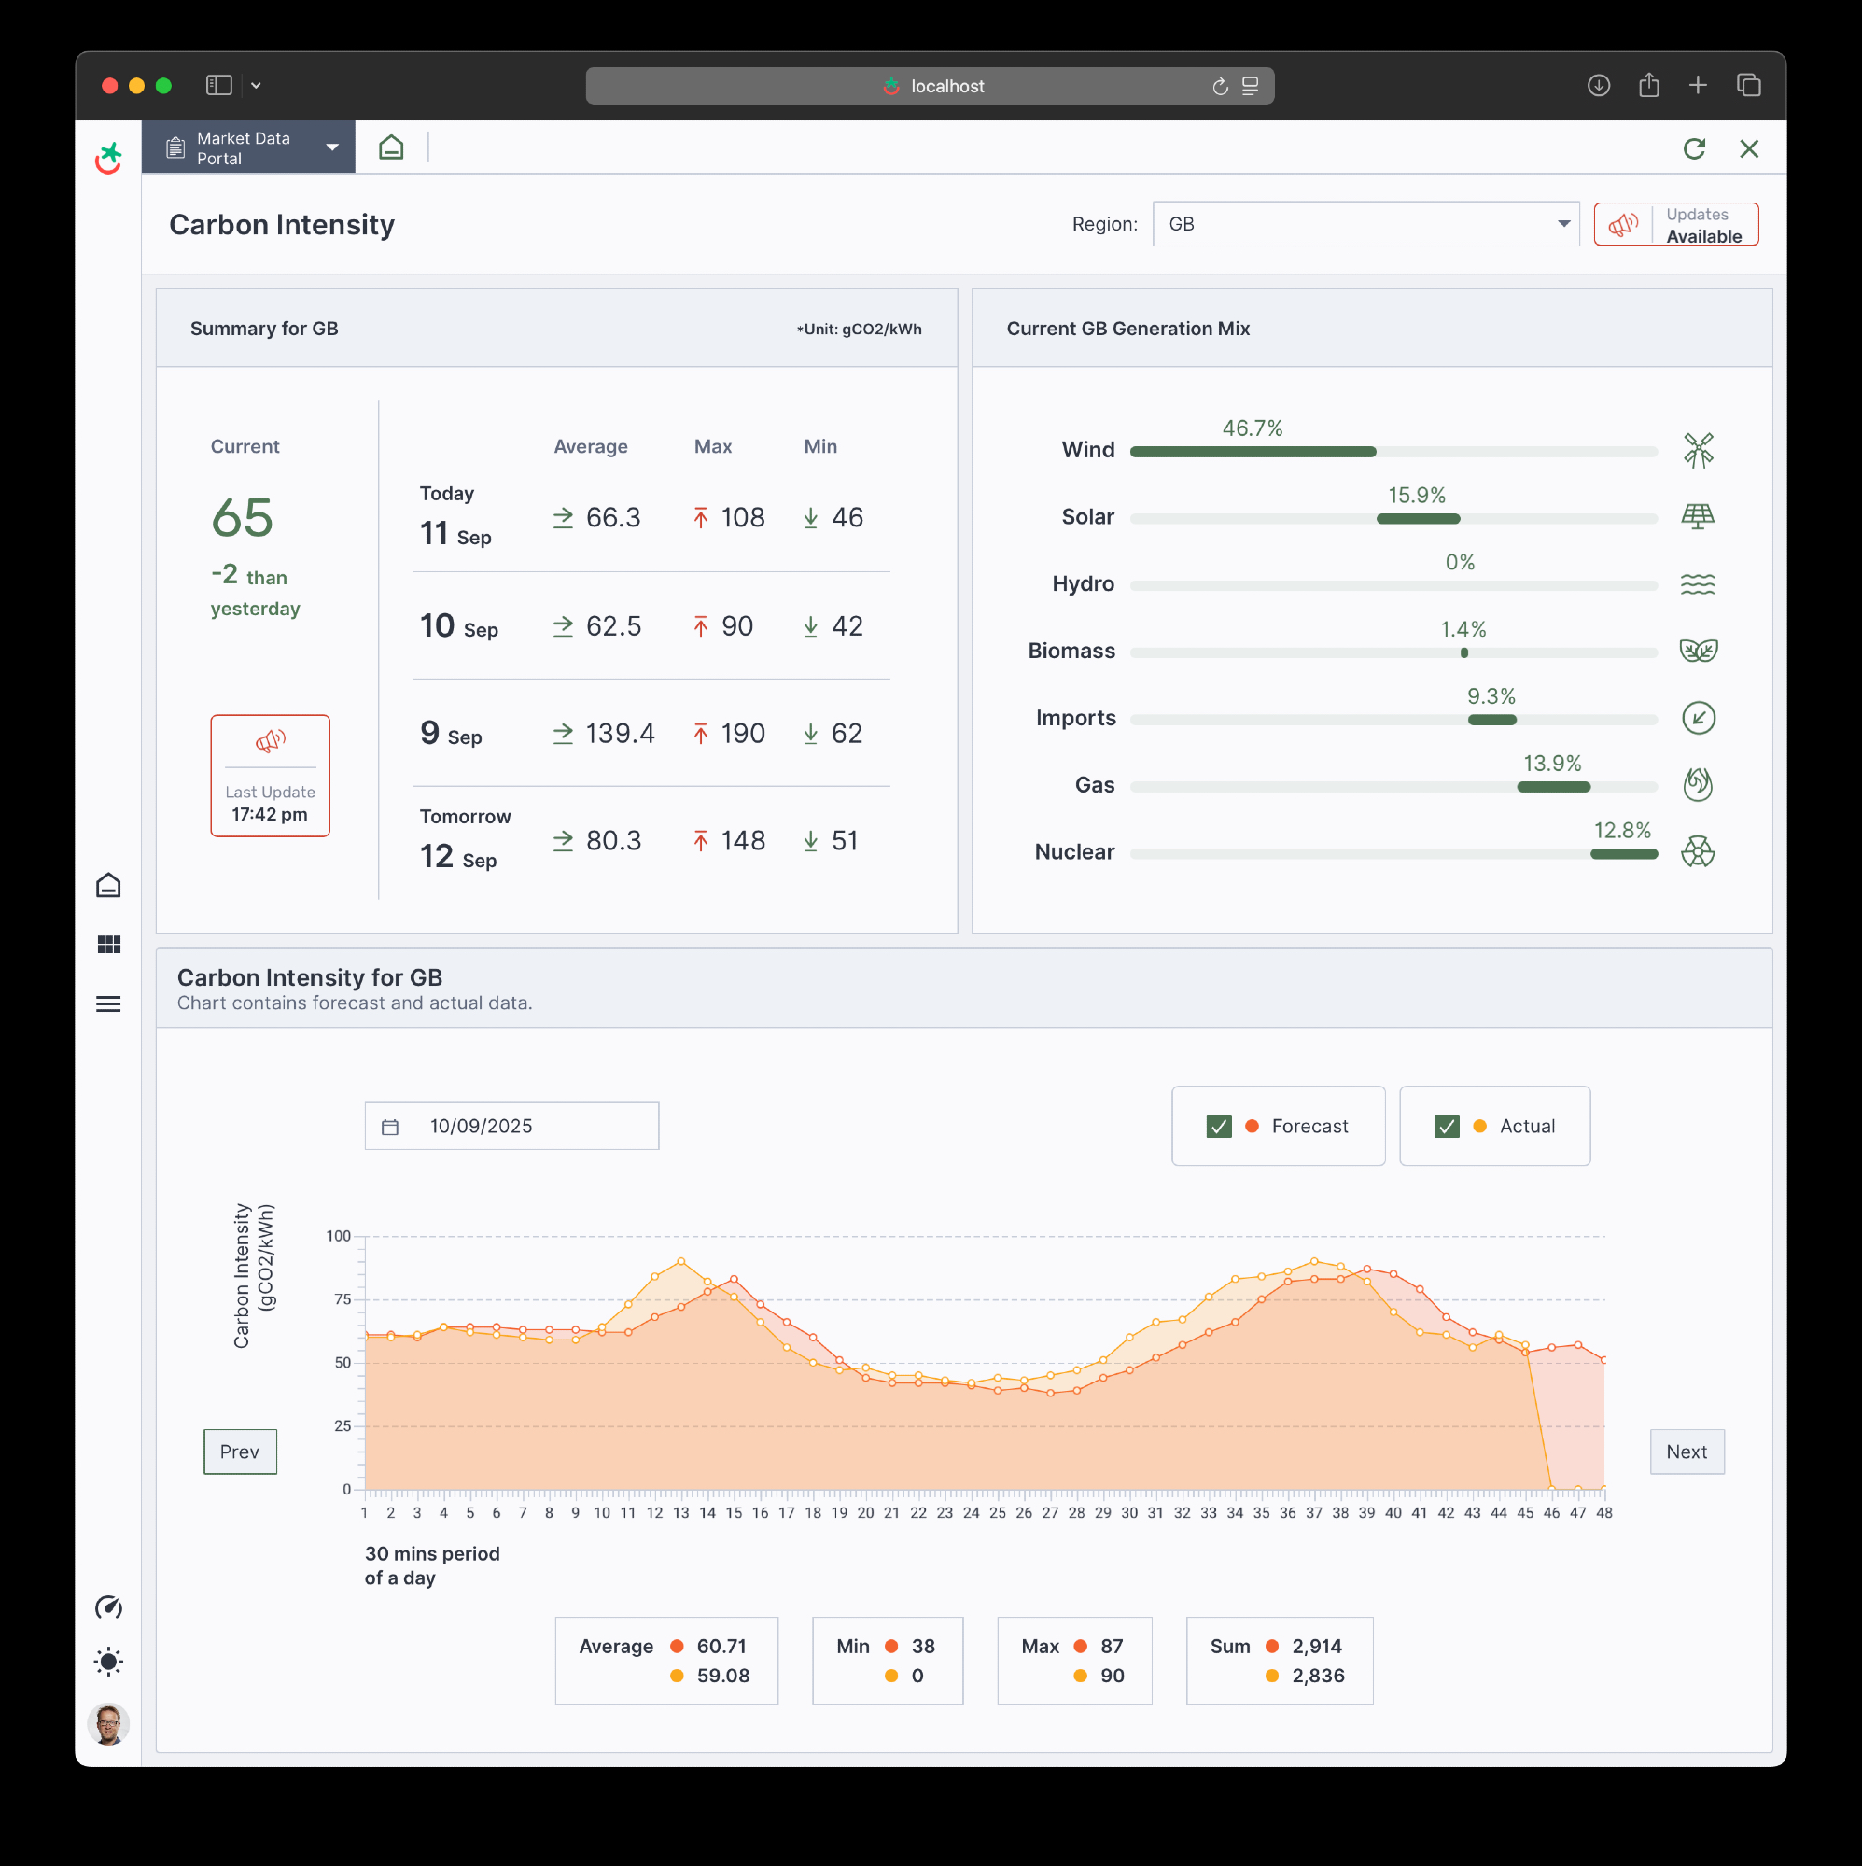Viewport: 1862px width, 1866px height.
Task: Click the Wind generation percentage bar
Action: 1253,452
